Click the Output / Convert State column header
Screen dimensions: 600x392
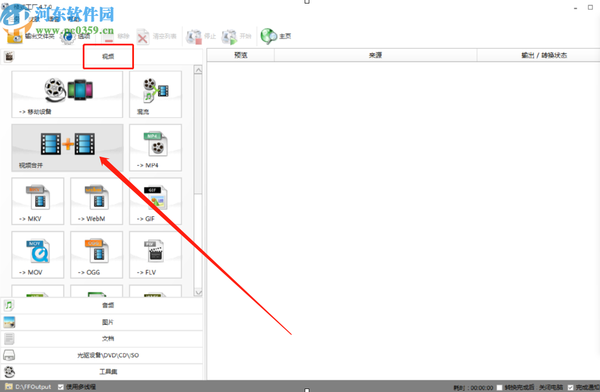[x=538, y=55]
